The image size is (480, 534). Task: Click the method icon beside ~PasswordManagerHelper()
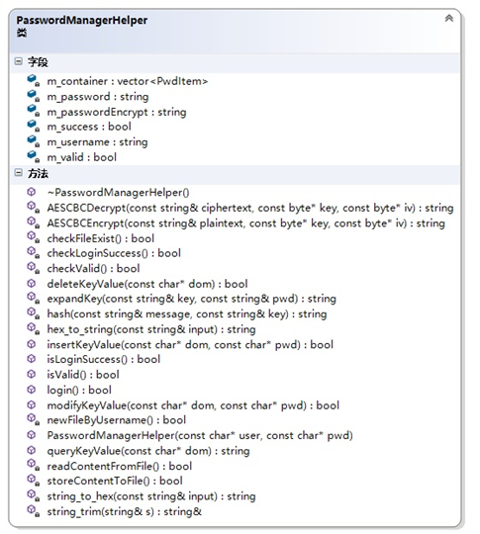tap(32, 192)
